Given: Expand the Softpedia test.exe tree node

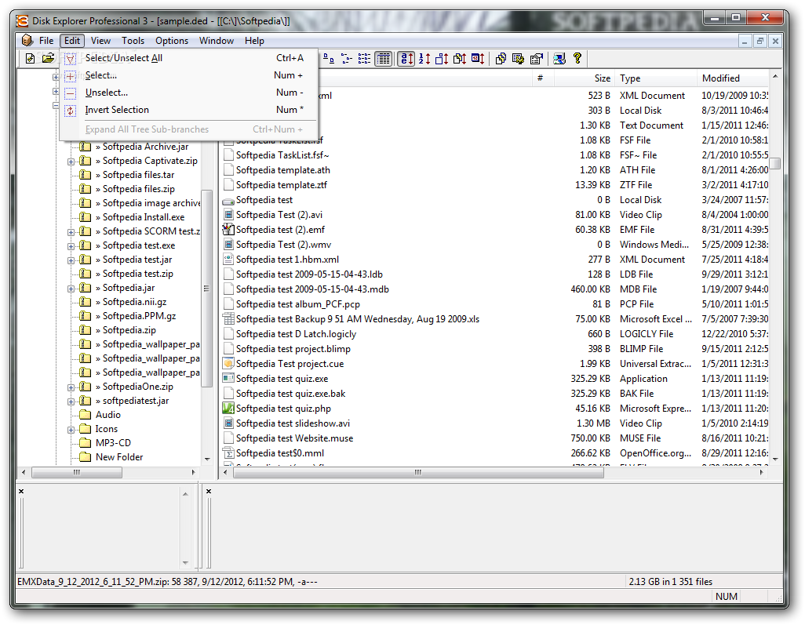Looking at the screenshot, I should [x=71, y=246].
